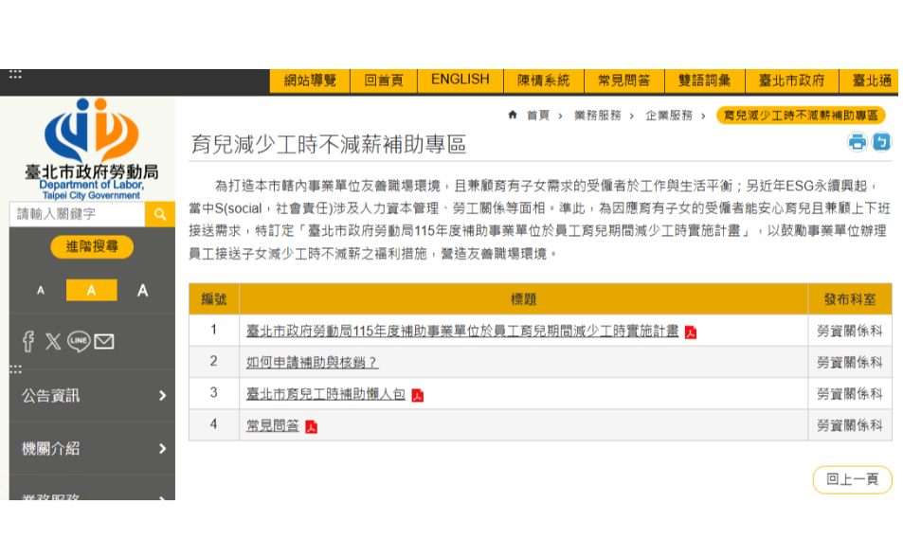Click the 進階搜尋 button
The height and width of the screenshot is (557, 903).
click(x=92, y=247)
